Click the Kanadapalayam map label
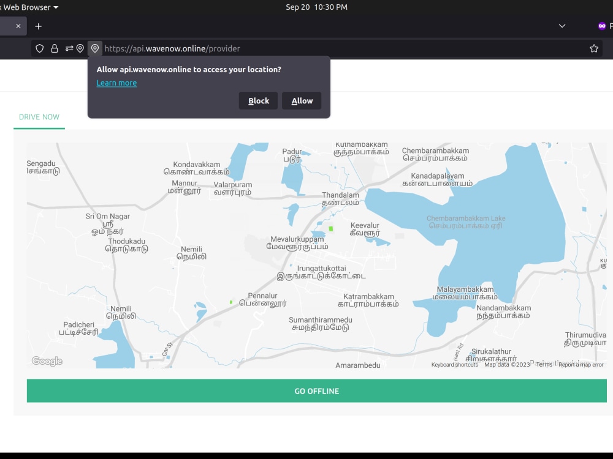The image size is (613, 459). (x=438, y=179)
